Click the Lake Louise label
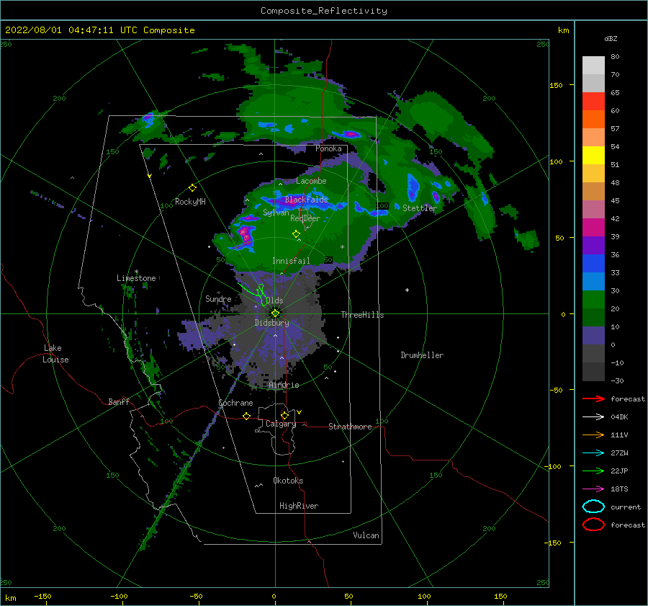This screenshot has width=648, height=606. (55, 354)
